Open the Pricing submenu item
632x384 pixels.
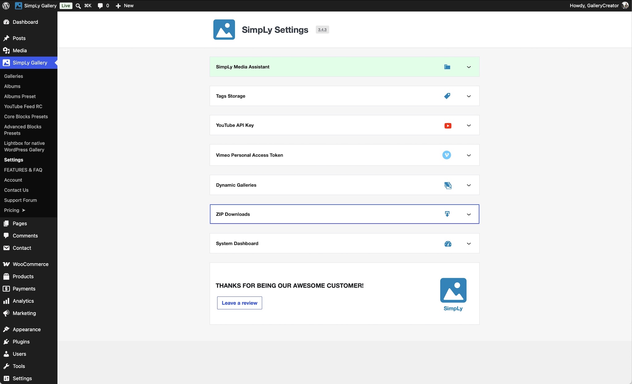click(x=15, y=210)
